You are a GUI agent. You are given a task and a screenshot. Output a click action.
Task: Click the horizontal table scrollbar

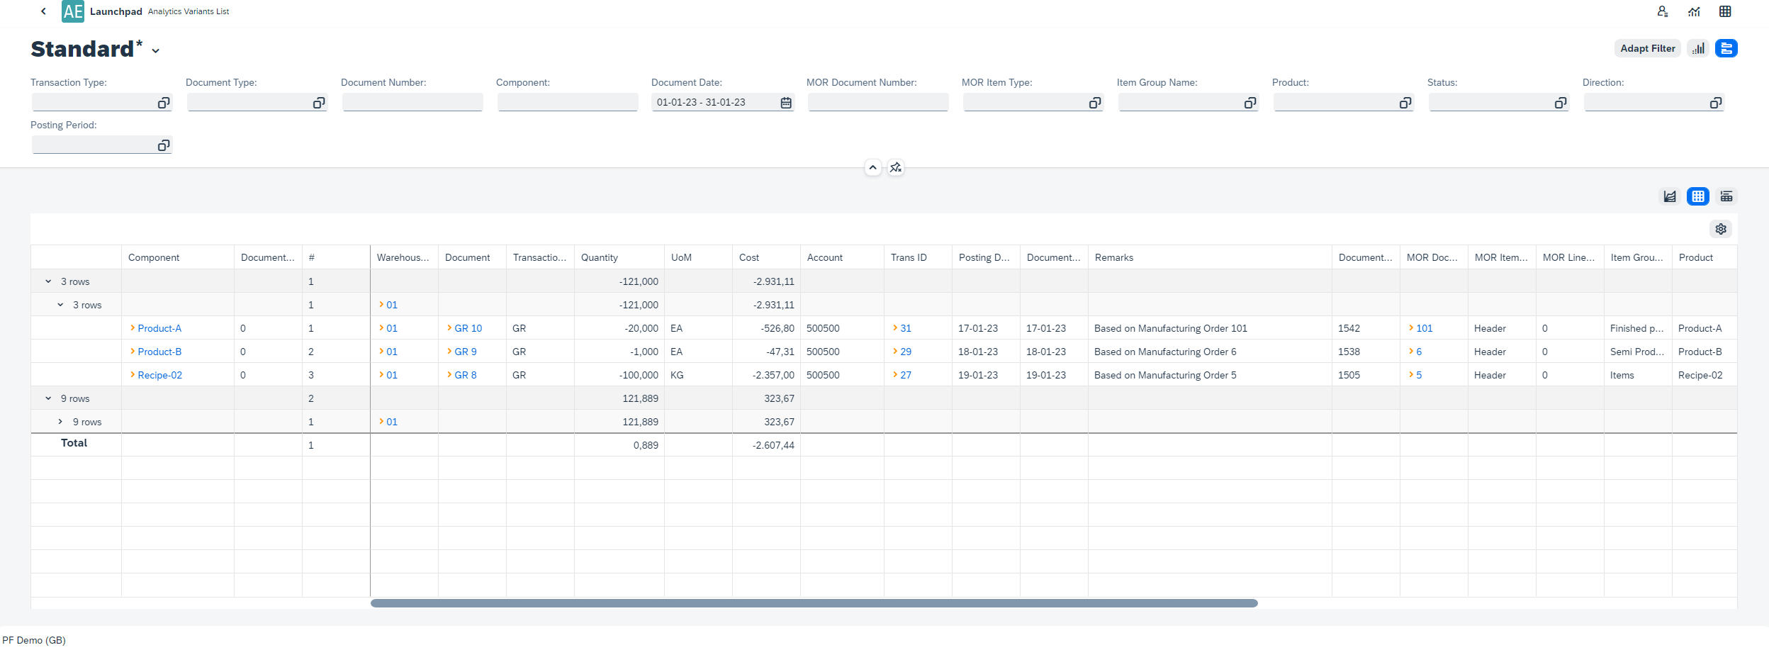tap(814, 603)
